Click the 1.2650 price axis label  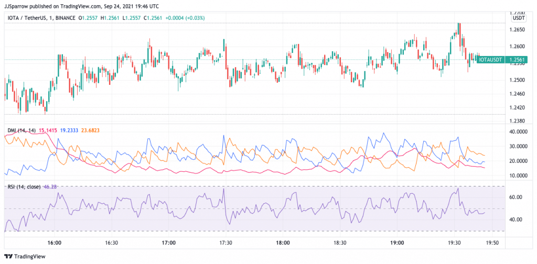coord(518,30)
